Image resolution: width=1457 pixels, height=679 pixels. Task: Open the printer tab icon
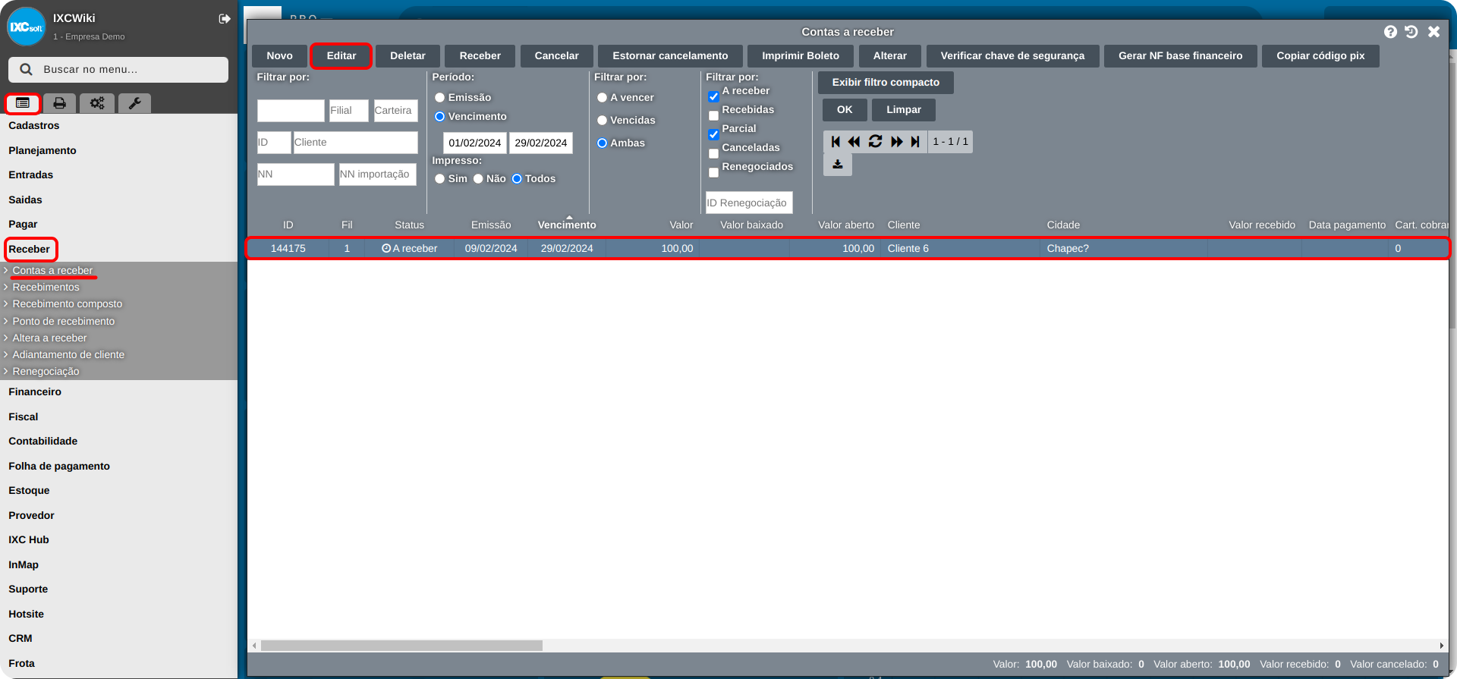(60, 103)
